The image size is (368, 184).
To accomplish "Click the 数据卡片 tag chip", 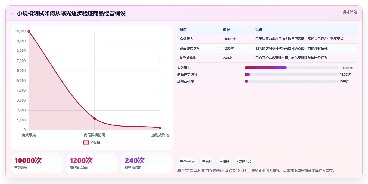I will [244, 161].
